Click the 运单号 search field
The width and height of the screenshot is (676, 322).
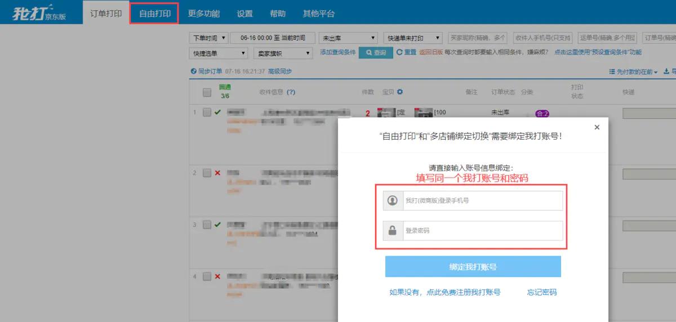pos(608,38)
